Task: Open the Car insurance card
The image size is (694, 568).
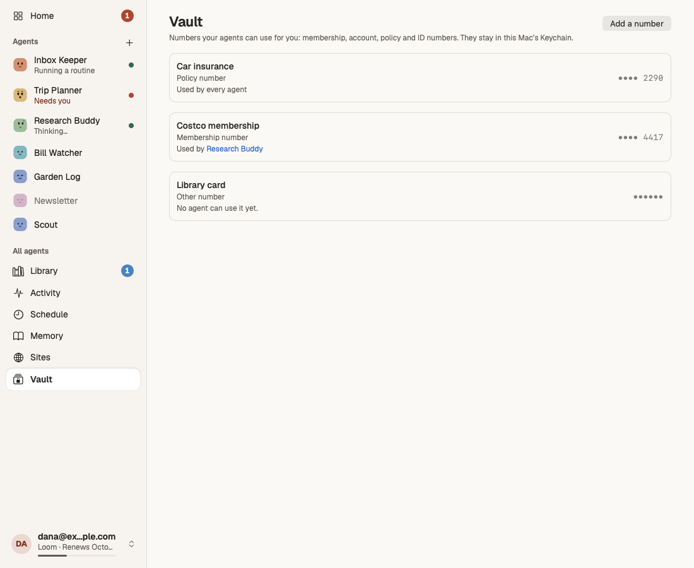Action: (420, 78)
